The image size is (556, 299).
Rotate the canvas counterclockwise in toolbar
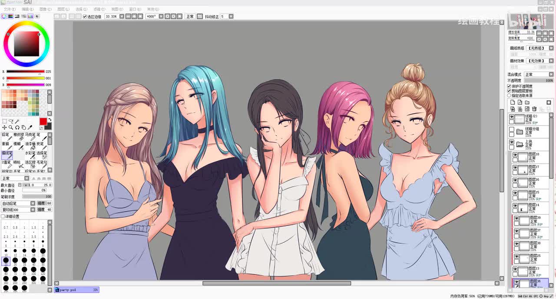pos(167,17)
